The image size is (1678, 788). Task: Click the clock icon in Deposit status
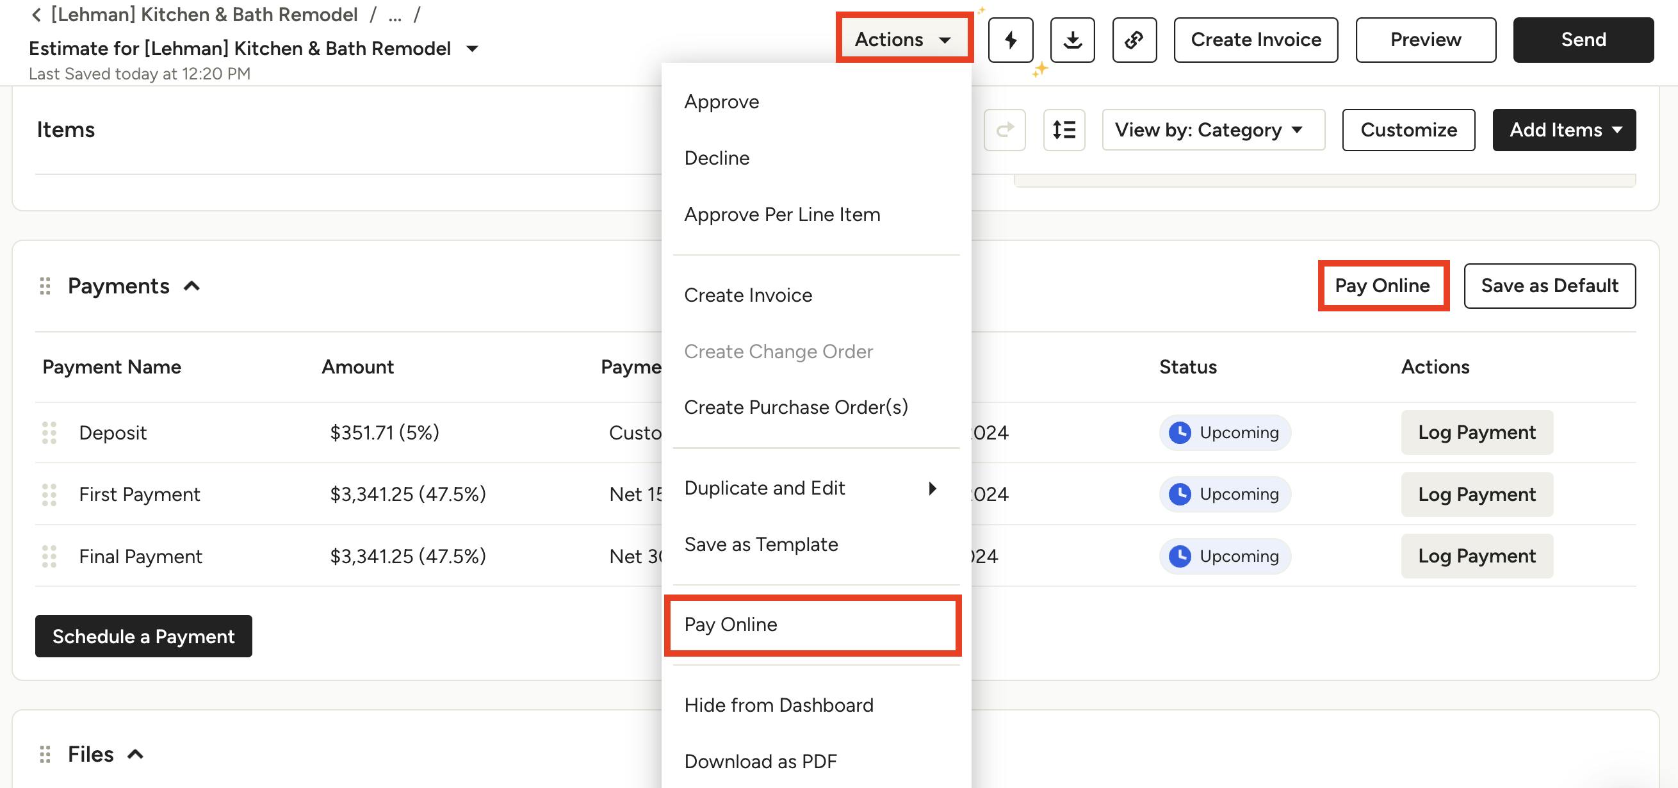coord(1180,432)
